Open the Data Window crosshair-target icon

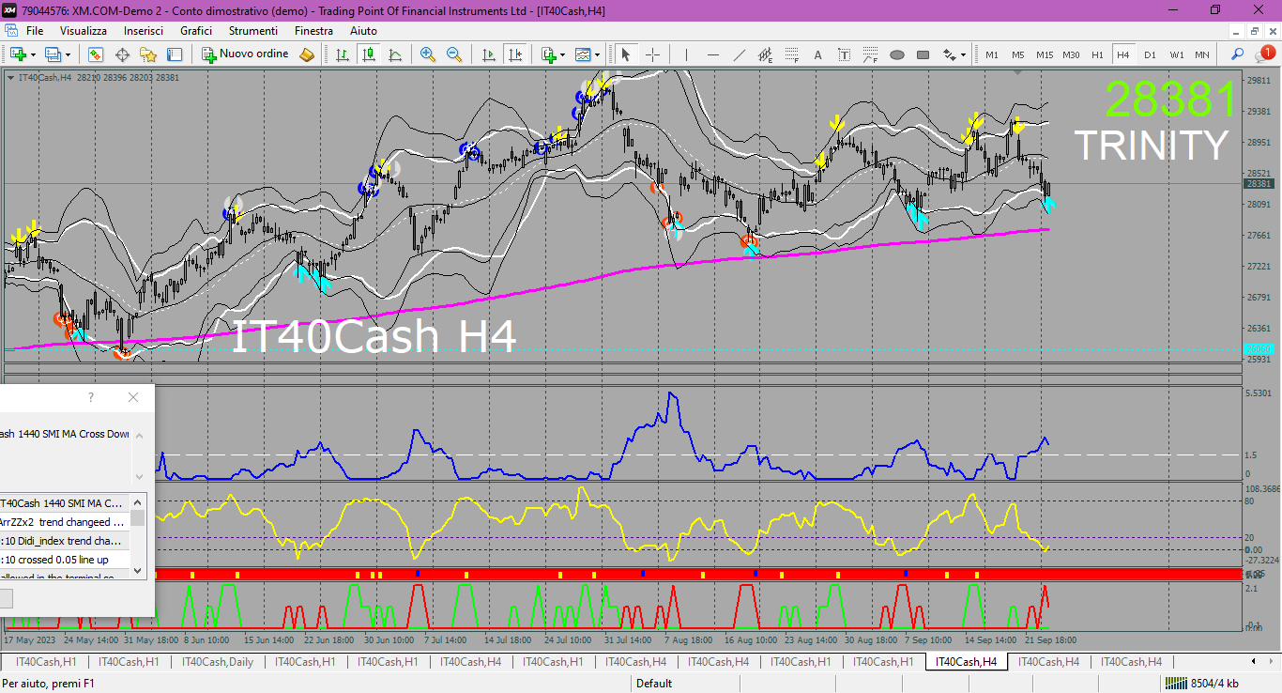point(122,54)
